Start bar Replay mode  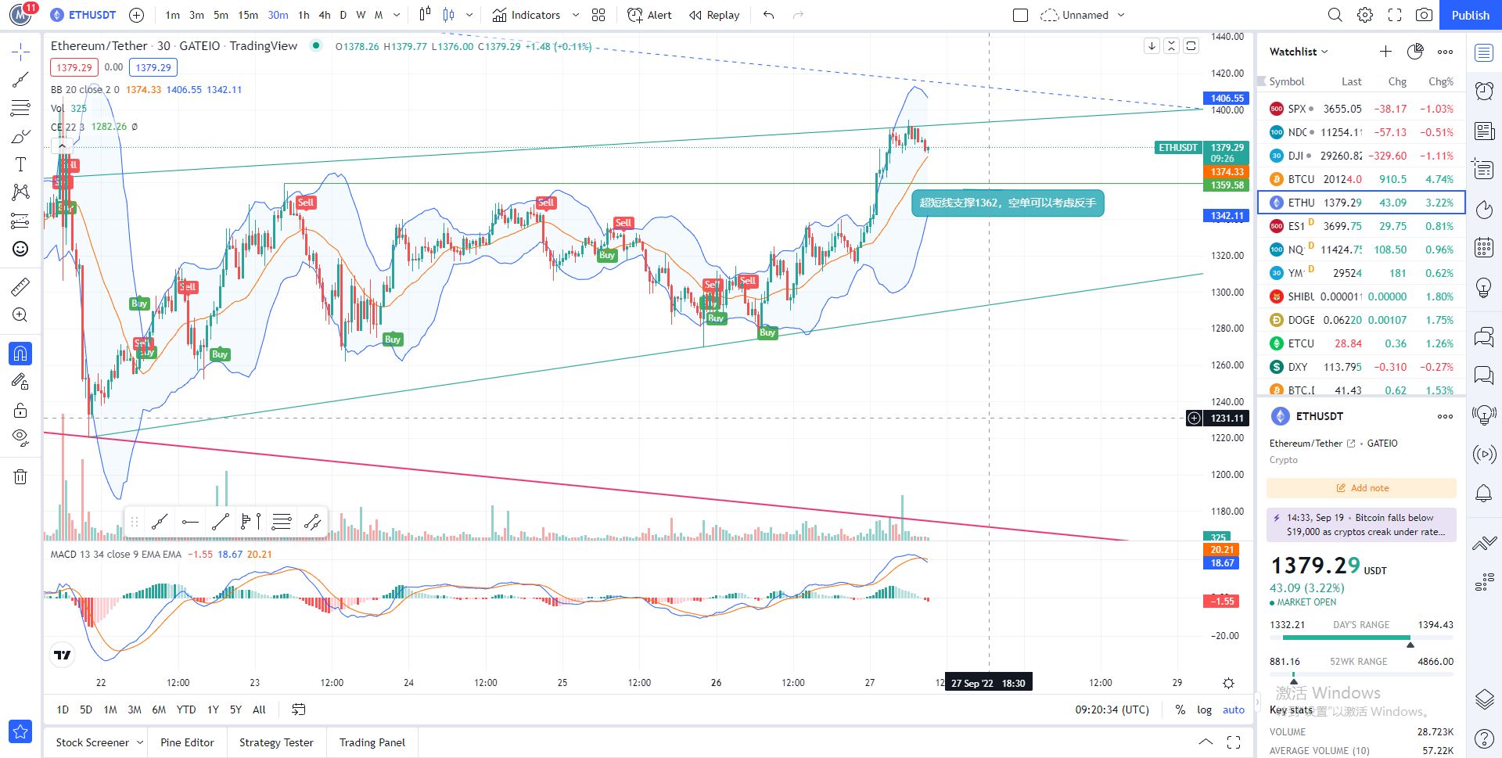714,15
